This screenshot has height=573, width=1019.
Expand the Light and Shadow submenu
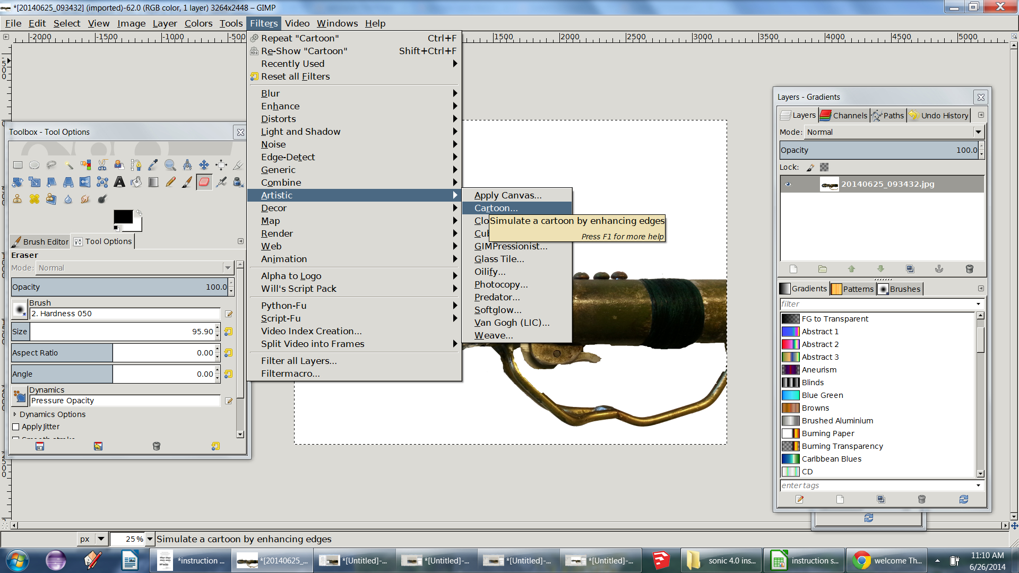354,132
